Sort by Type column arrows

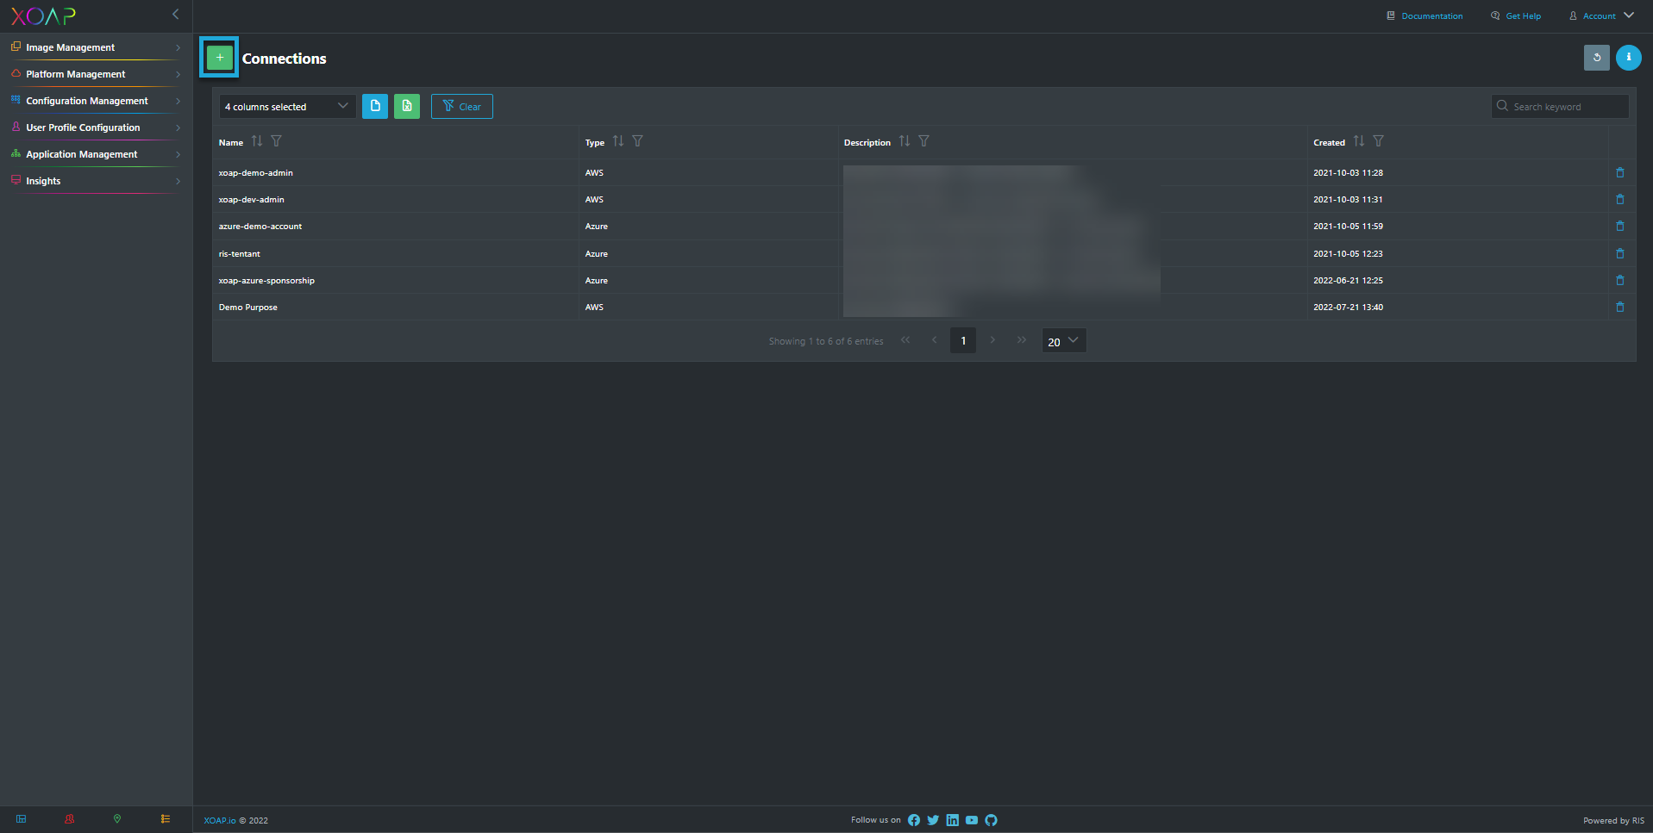618,141
